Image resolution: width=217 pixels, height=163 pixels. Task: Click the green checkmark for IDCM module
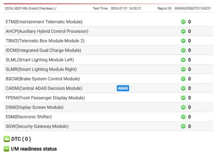coord(183,50)
